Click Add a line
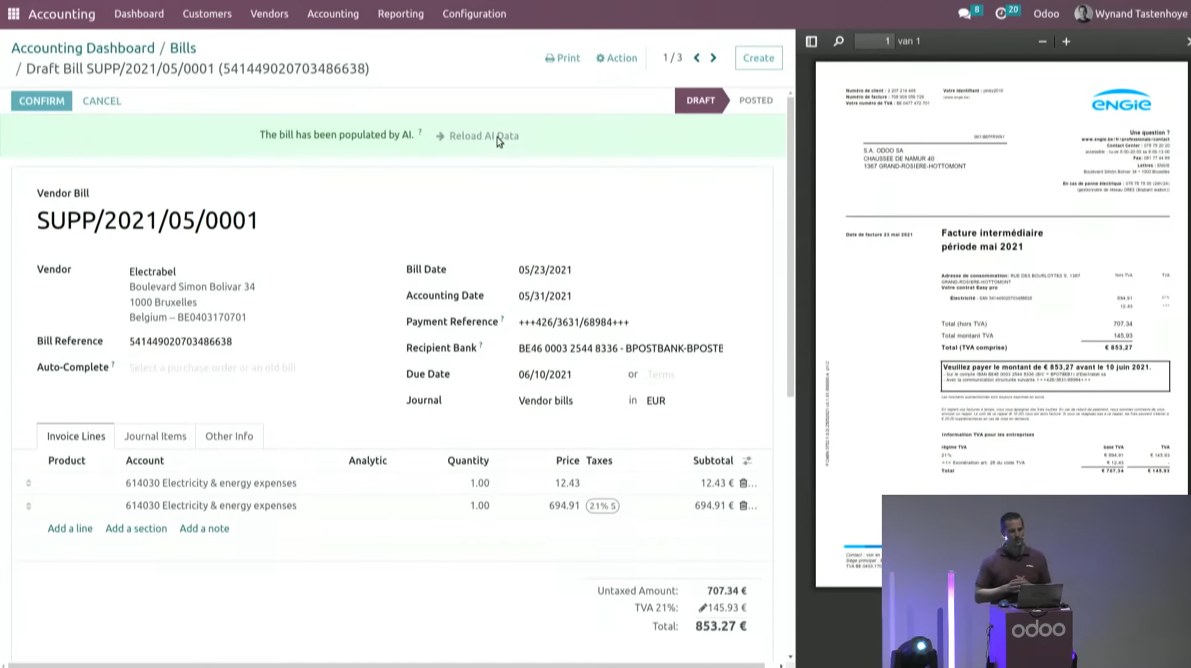Screen dimensions: 1191x668 click(x=70, y=528)
